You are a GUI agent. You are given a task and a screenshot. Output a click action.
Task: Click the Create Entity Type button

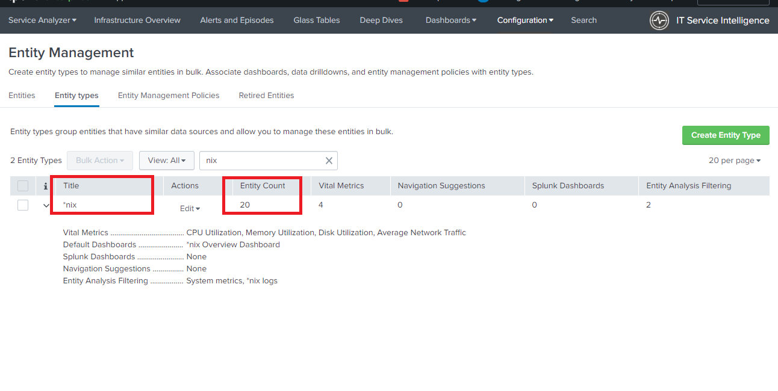click(726, 135)
